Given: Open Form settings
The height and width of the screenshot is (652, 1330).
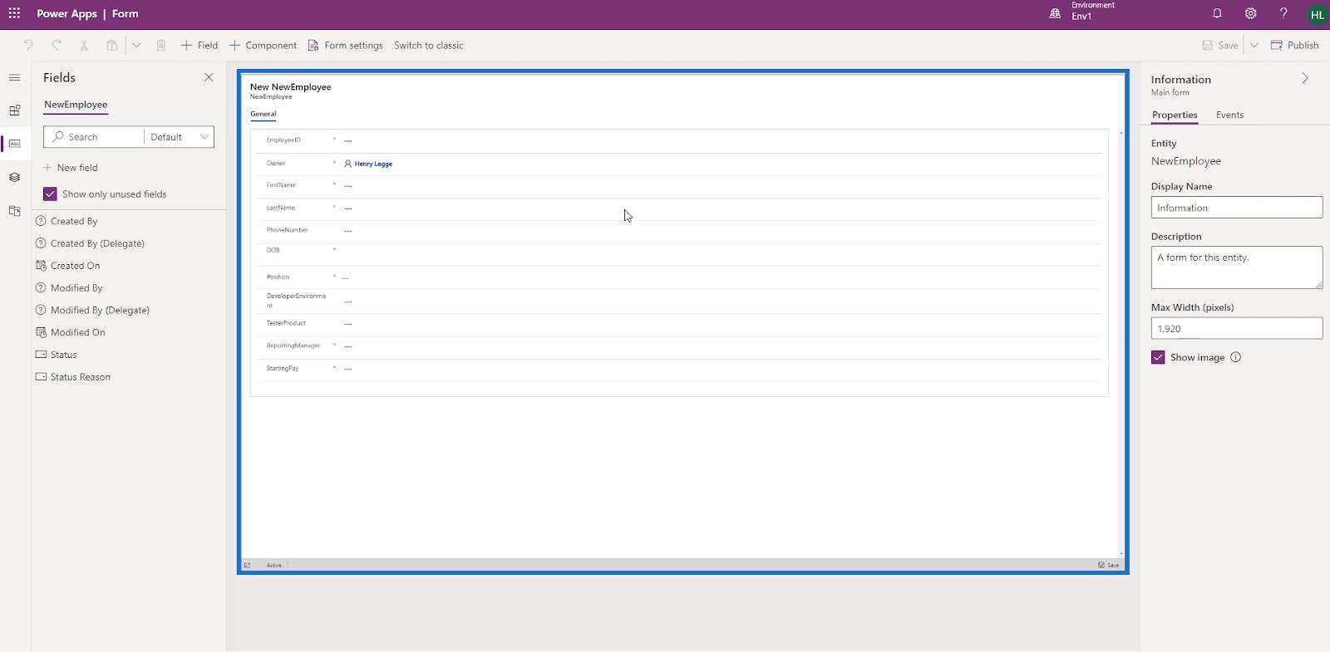Looking at the screenshot, I should click(x=345, y=45).
